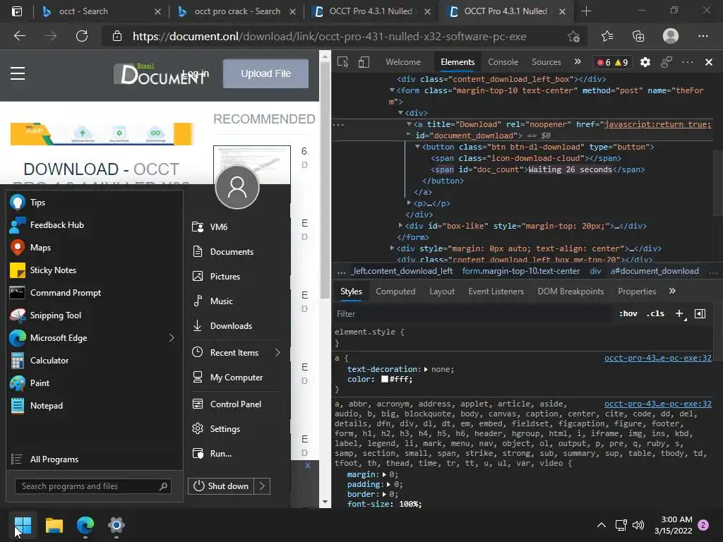Show hidden system tray icons
The image size is (723, 542).
coord(602,525)
